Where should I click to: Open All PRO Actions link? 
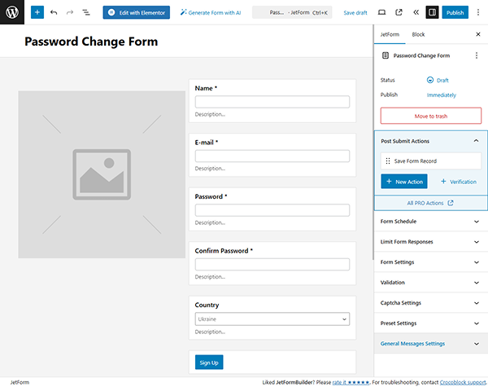tap(430, 203)
